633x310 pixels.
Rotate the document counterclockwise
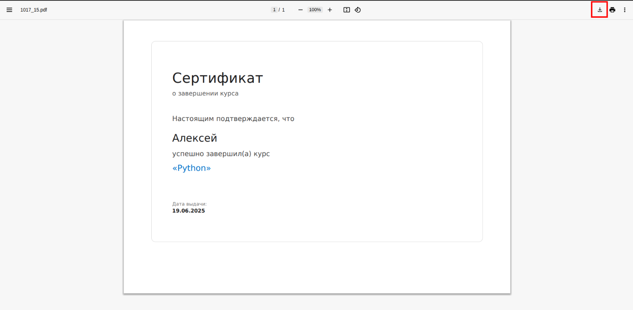[x=358, y=10]
